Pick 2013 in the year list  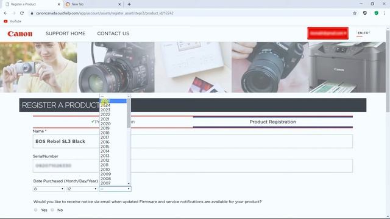[113, 156]
